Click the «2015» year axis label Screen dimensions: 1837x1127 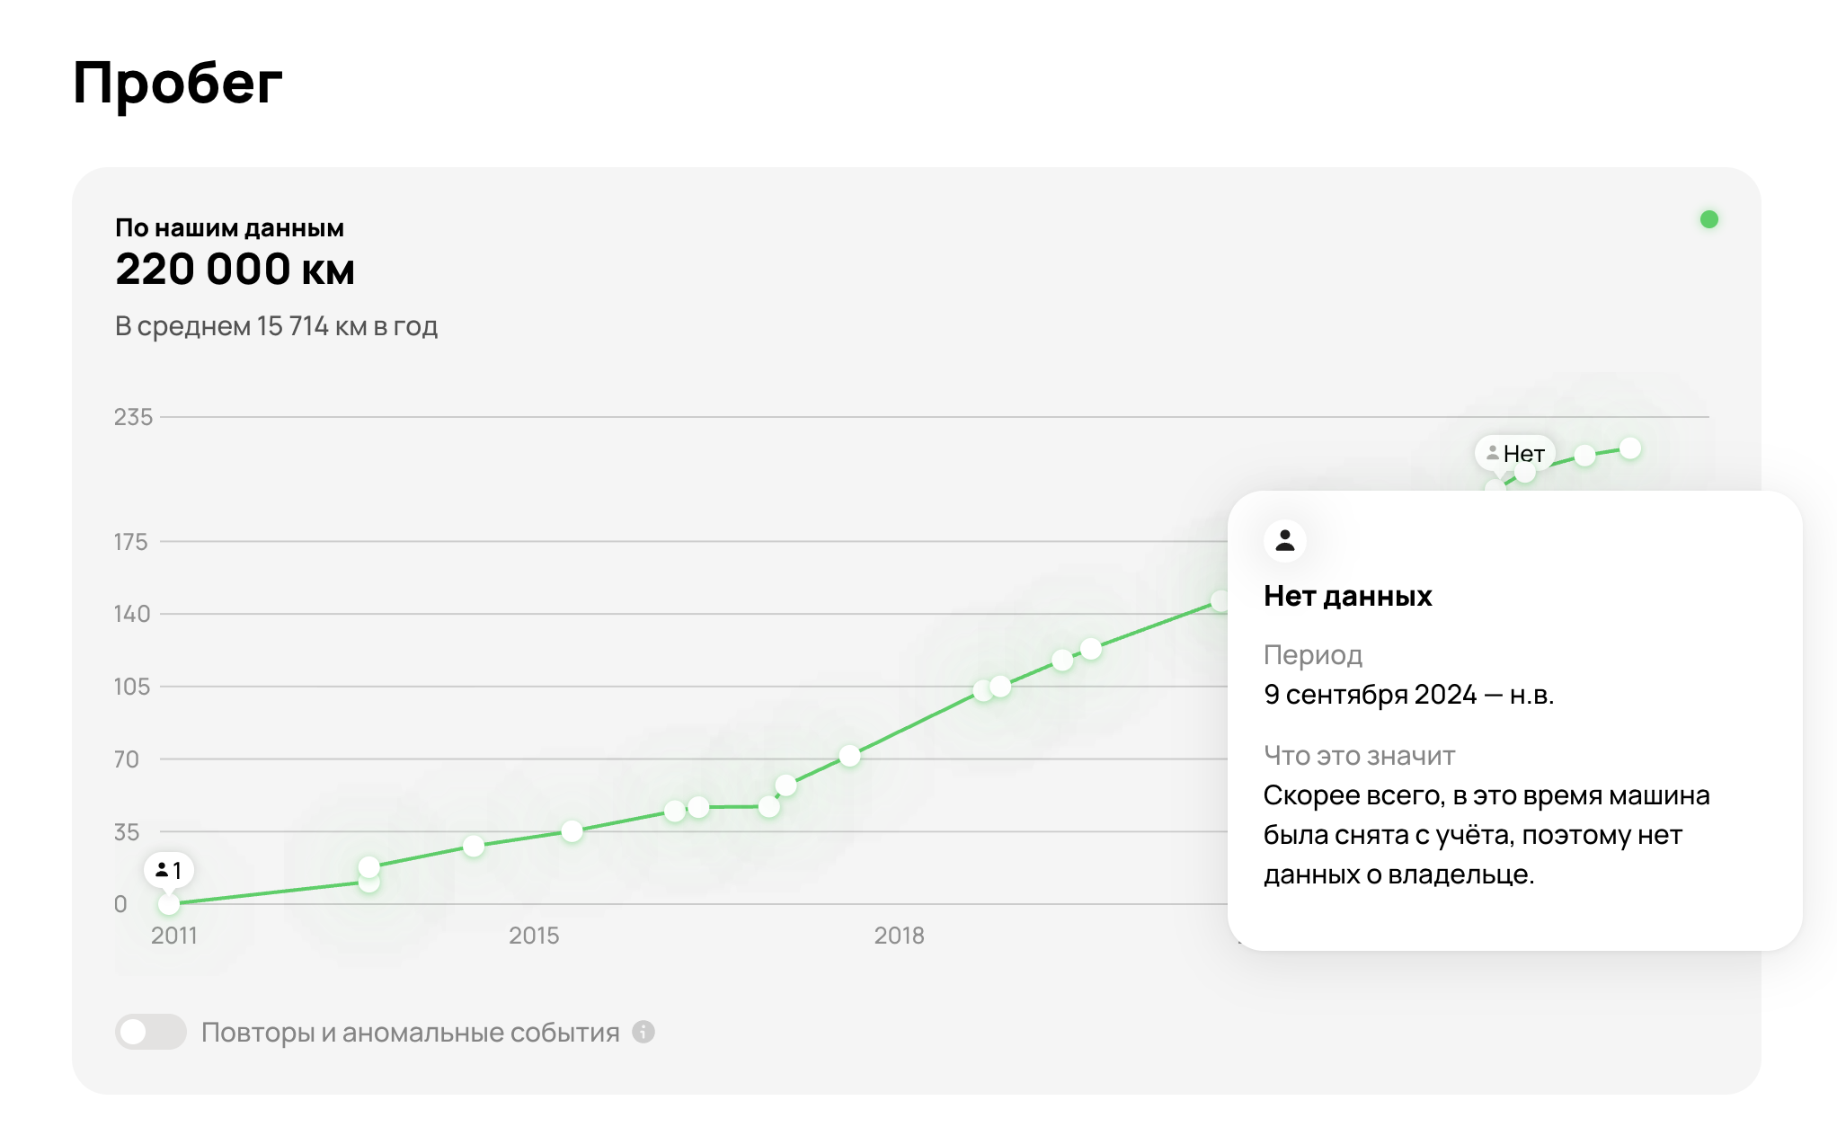[534, 936]
